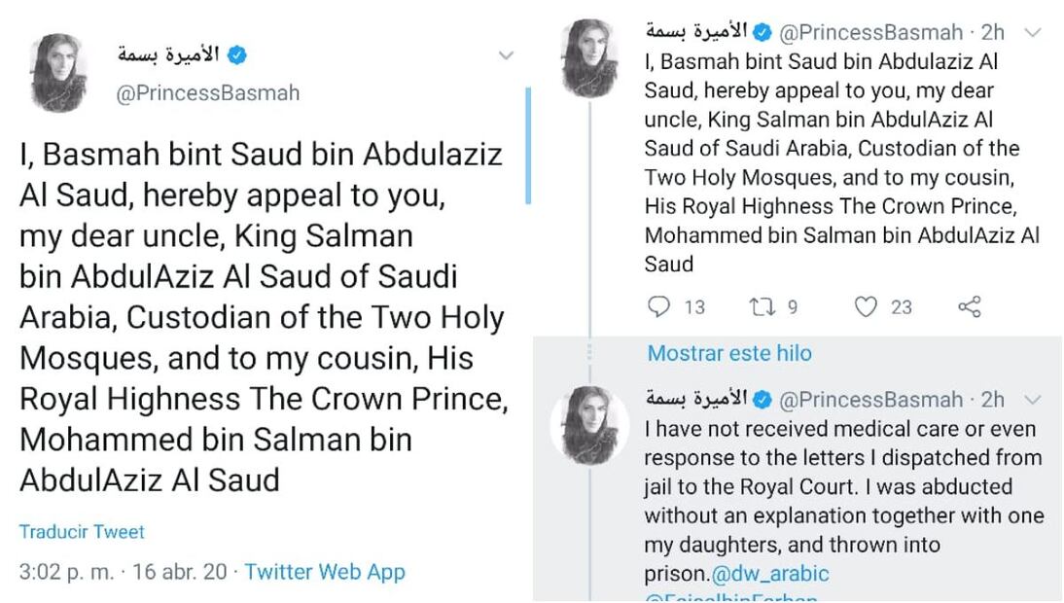Expand the chevron menu on the lower right tweet
Image resolution: width=1064 pixels, height=603 pixels.
(1034, 400)
